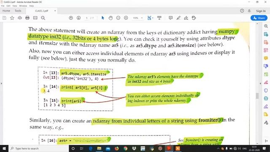Activate the Hand pan tool

pos(111,18)
